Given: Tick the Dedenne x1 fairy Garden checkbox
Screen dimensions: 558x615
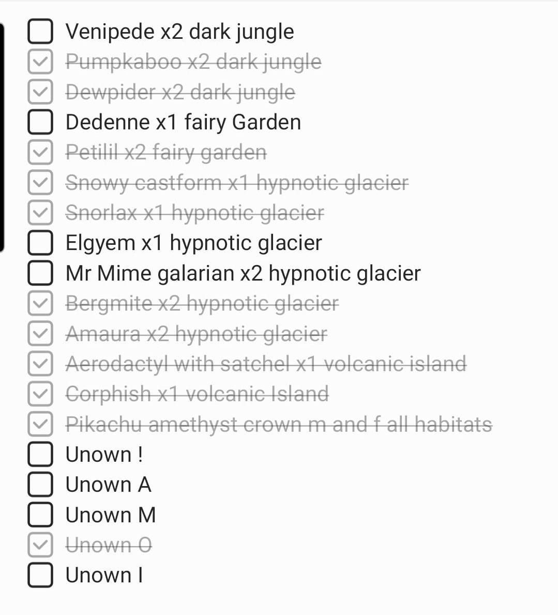Looking at the screenshot, I should [40, 122].
